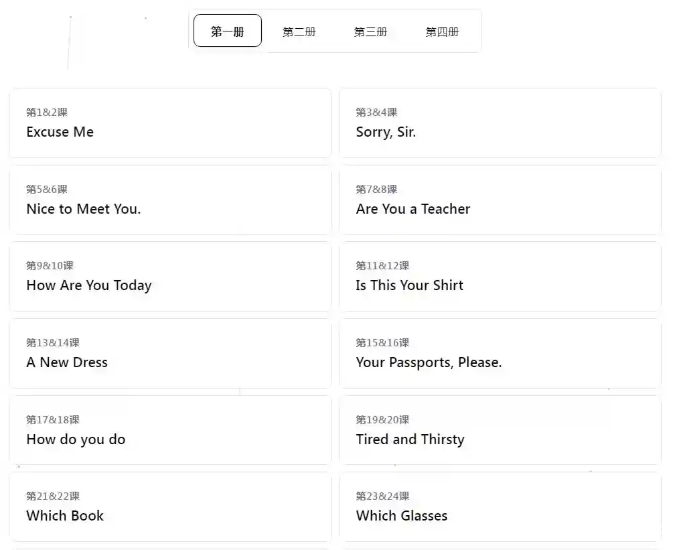
Task: Select lesson Nice to Meet You.
Action: coord(170,200)
